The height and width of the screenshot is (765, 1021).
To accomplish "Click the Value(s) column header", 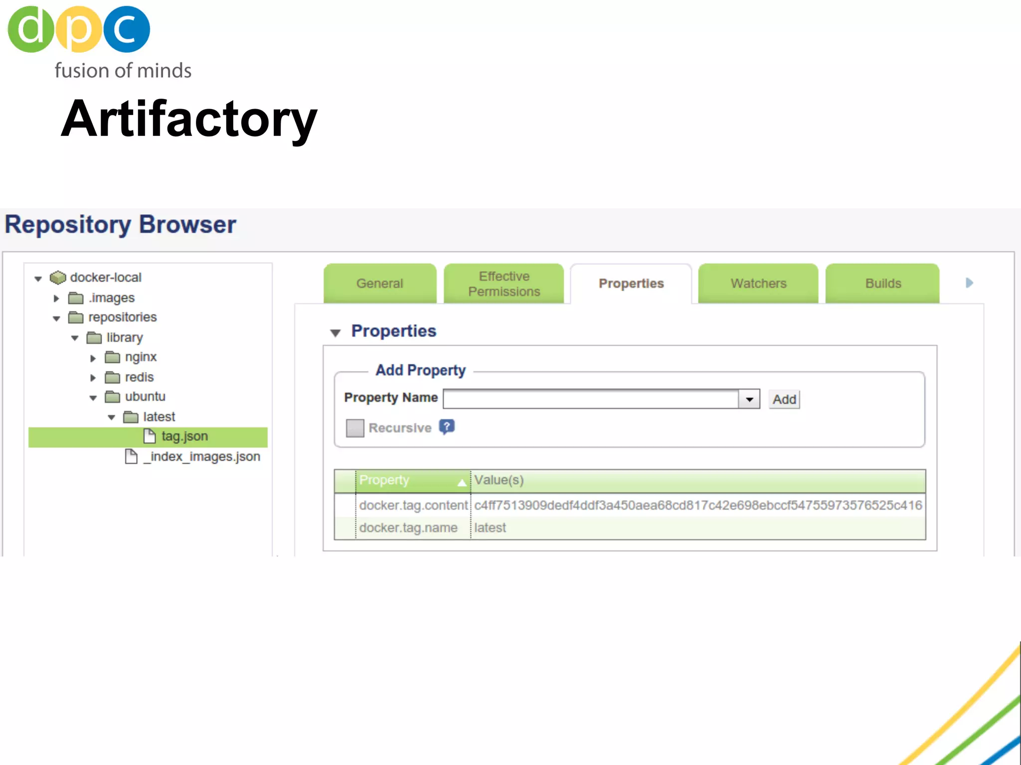I will tap(698, 481).
